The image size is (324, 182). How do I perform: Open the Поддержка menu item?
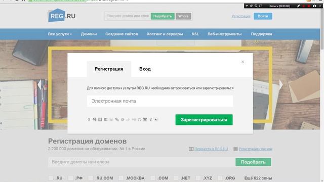261,34
